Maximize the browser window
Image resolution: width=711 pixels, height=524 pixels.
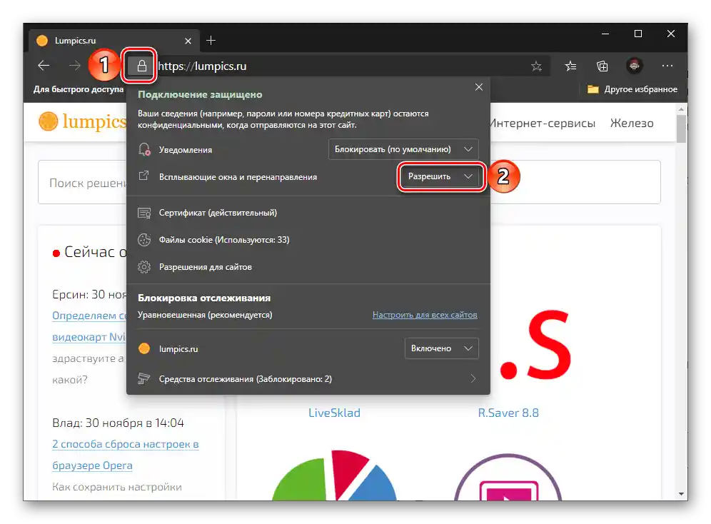(638, 34)
